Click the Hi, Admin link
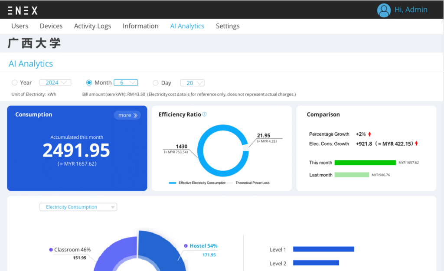The height and width of the screenshot is (271, 444). 411,10
